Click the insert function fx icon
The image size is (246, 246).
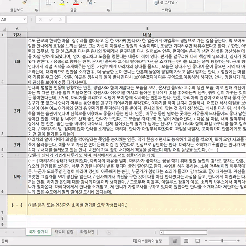61,20
